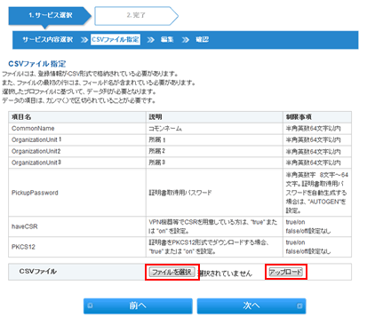367x333 pixels.
Task: Click the 証明書取得用パスワード description cell
Action: pos(214,193)
